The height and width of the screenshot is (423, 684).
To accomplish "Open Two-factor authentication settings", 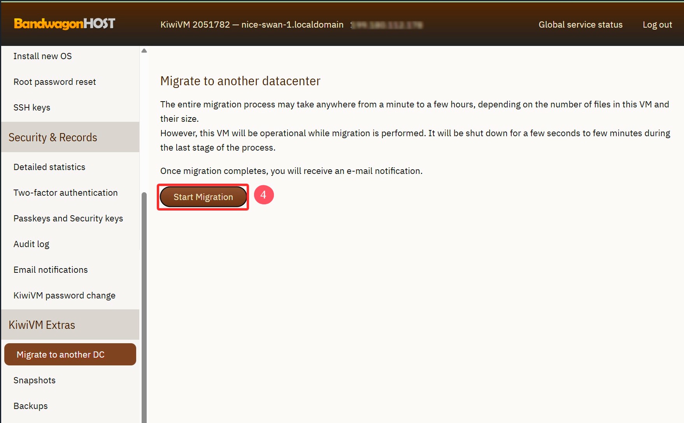I will point(65,193).
